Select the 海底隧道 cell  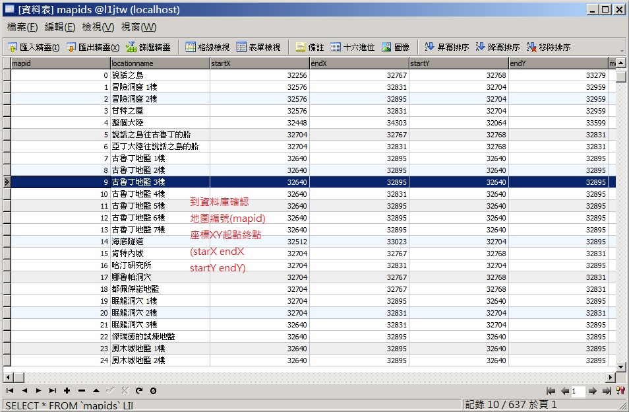click(x=160, y=242)
